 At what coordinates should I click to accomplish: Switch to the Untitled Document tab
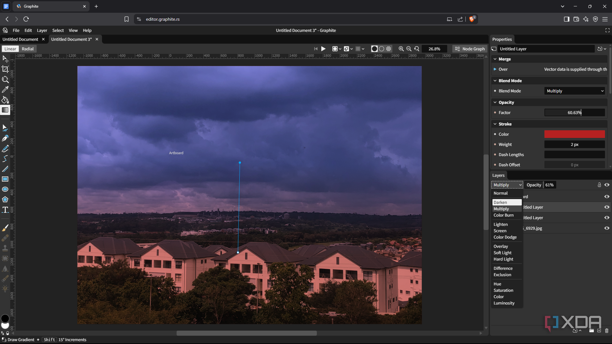[20, 39]
